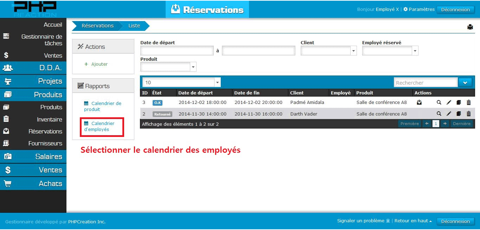Duplicate reservation 3 with the copy icon
This screenshot has height=230, width=480.
point(459,103)
